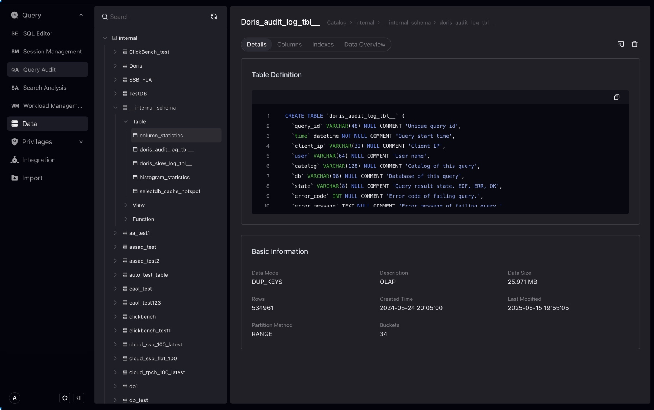Open the Query Audit panel

39,69
